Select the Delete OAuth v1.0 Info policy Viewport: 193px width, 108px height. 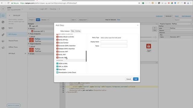coord(65,37)
